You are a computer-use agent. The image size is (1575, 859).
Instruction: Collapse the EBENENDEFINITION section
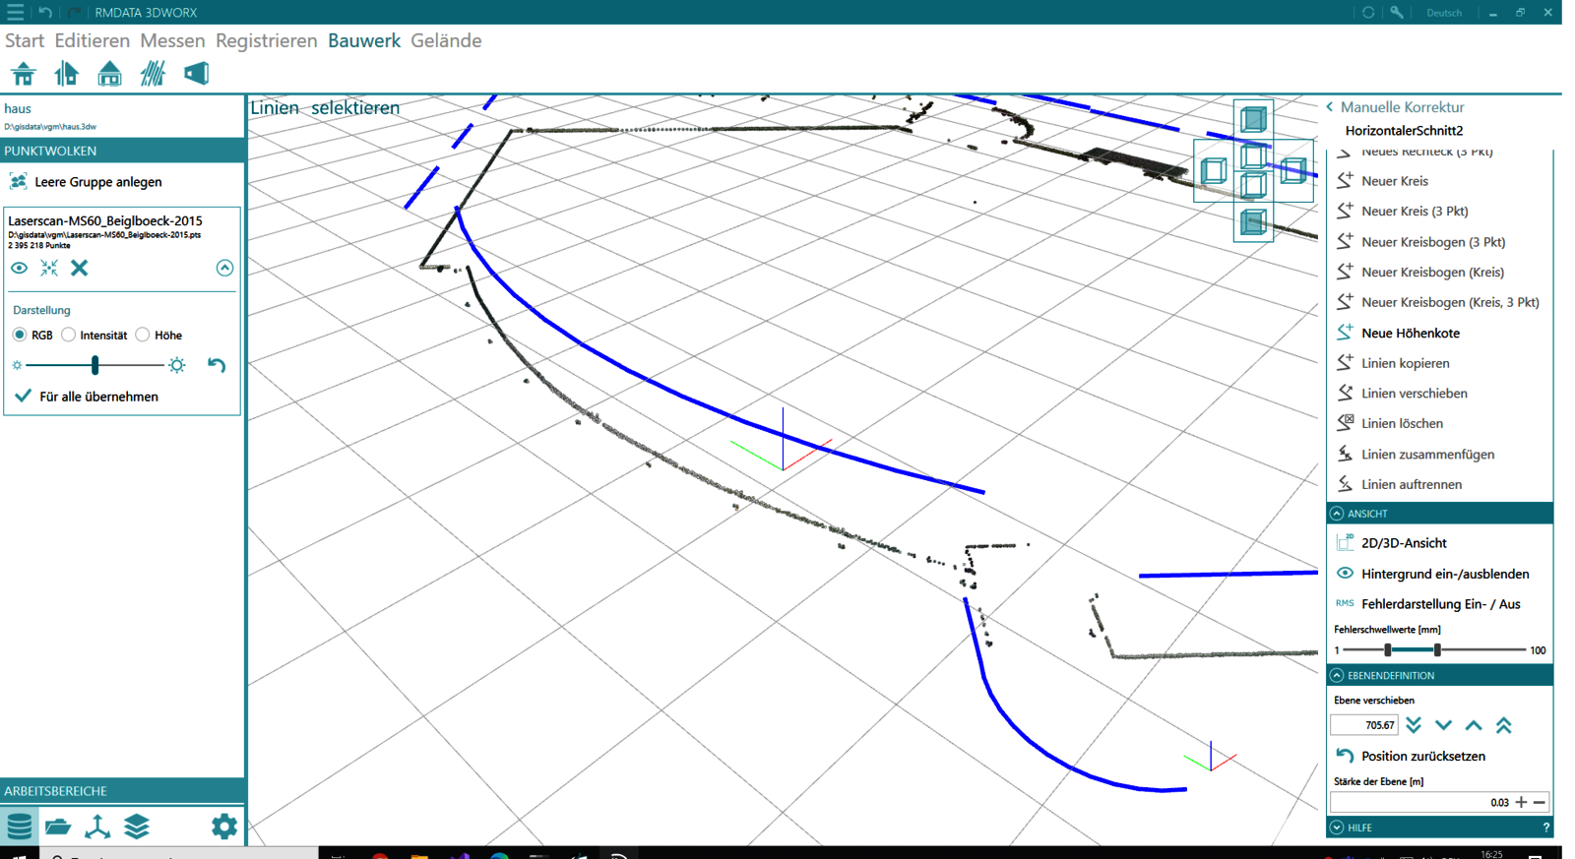(1336, 676)
